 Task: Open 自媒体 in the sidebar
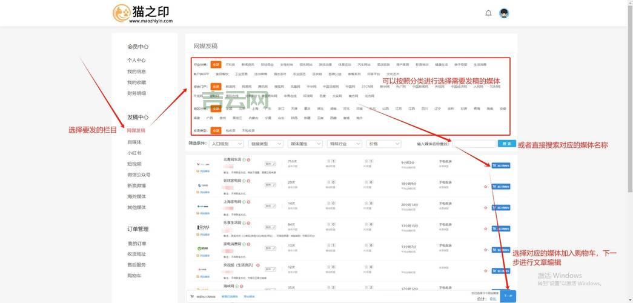(x=134, y=142)
